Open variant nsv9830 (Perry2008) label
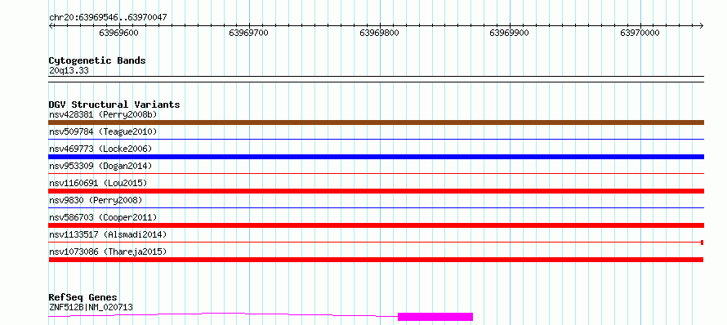 point(96,200)
